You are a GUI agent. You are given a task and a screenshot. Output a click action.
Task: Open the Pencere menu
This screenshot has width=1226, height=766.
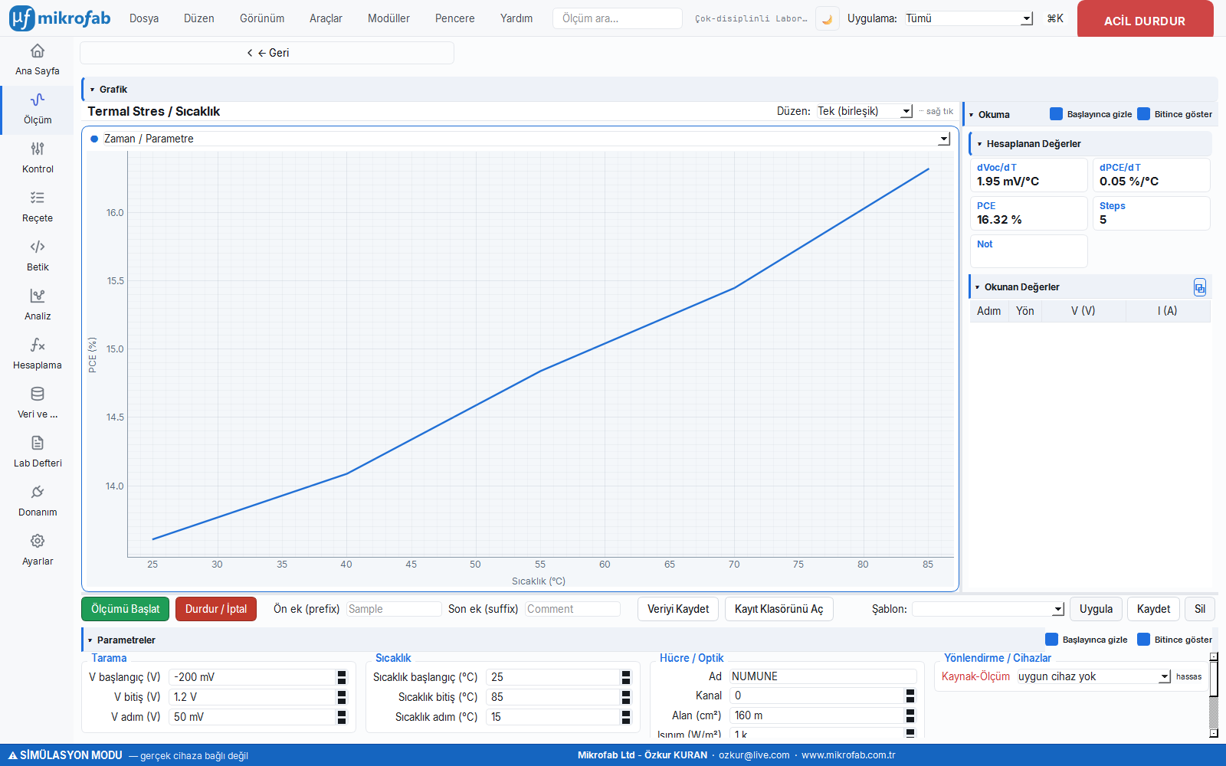point(455,18)
